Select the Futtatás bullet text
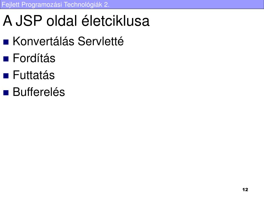The height and width of the screenshot is (198, 264). [x=34, y=75]
